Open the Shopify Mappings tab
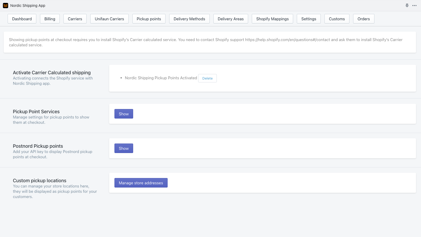Screen dimensions: 421x237 coord(272,19)
